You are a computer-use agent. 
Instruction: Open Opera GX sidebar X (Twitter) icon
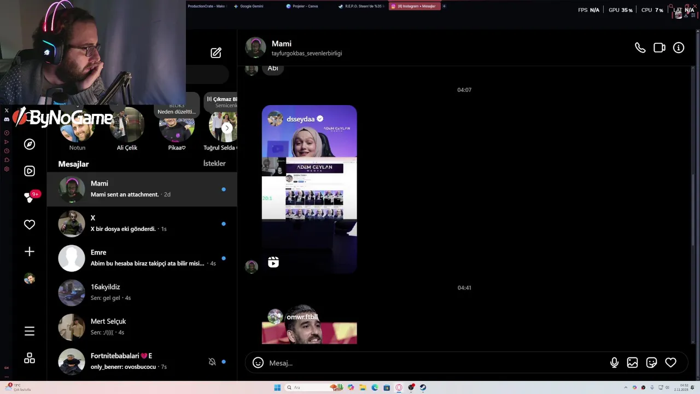(7, 111)
